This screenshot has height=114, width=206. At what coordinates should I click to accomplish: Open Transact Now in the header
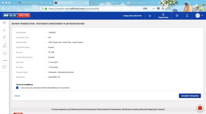click(163, 16)
